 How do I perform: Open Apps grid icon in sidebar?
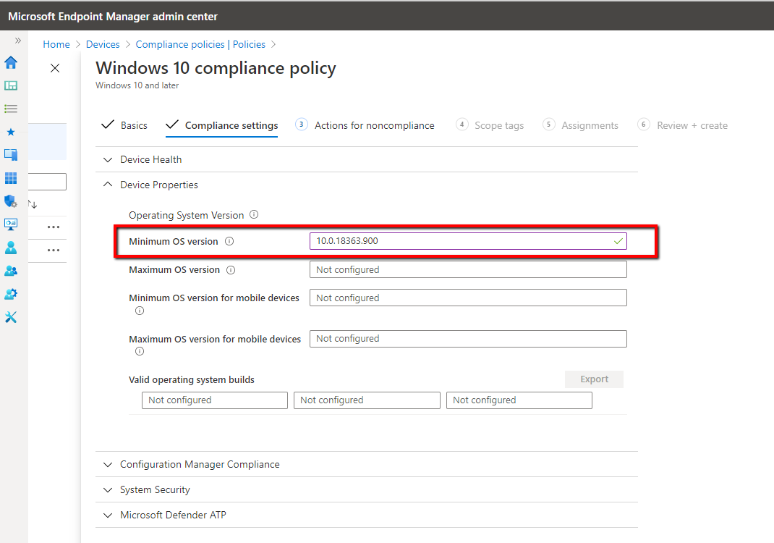pyautogui.click(x=11, y=178)
